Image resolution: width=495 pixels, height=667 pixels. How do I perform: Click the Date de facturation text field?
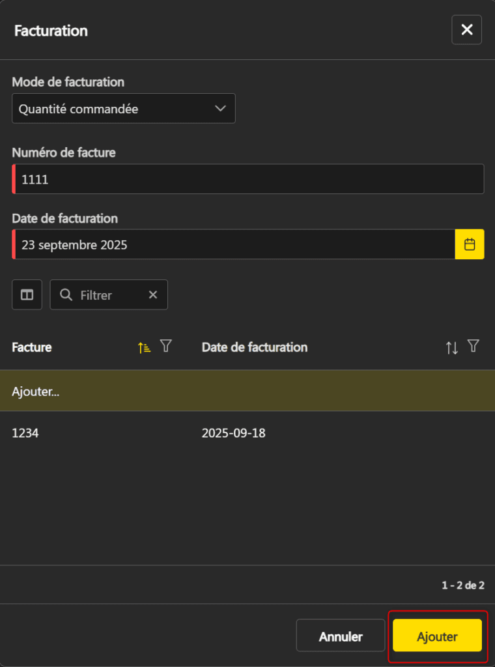pos(233,245)
